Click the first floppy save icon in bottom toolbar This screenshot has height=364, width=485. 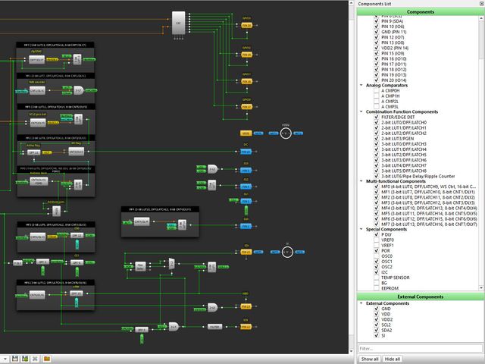pyautogui.click(x=15, y=359)
